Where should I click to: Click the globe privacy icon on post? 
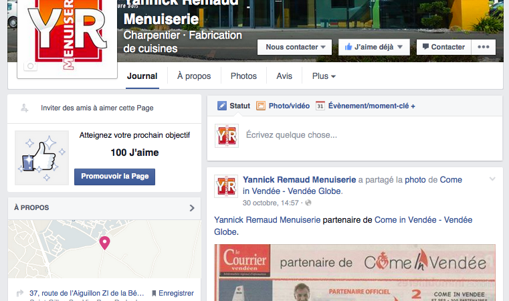pos(308,203)
